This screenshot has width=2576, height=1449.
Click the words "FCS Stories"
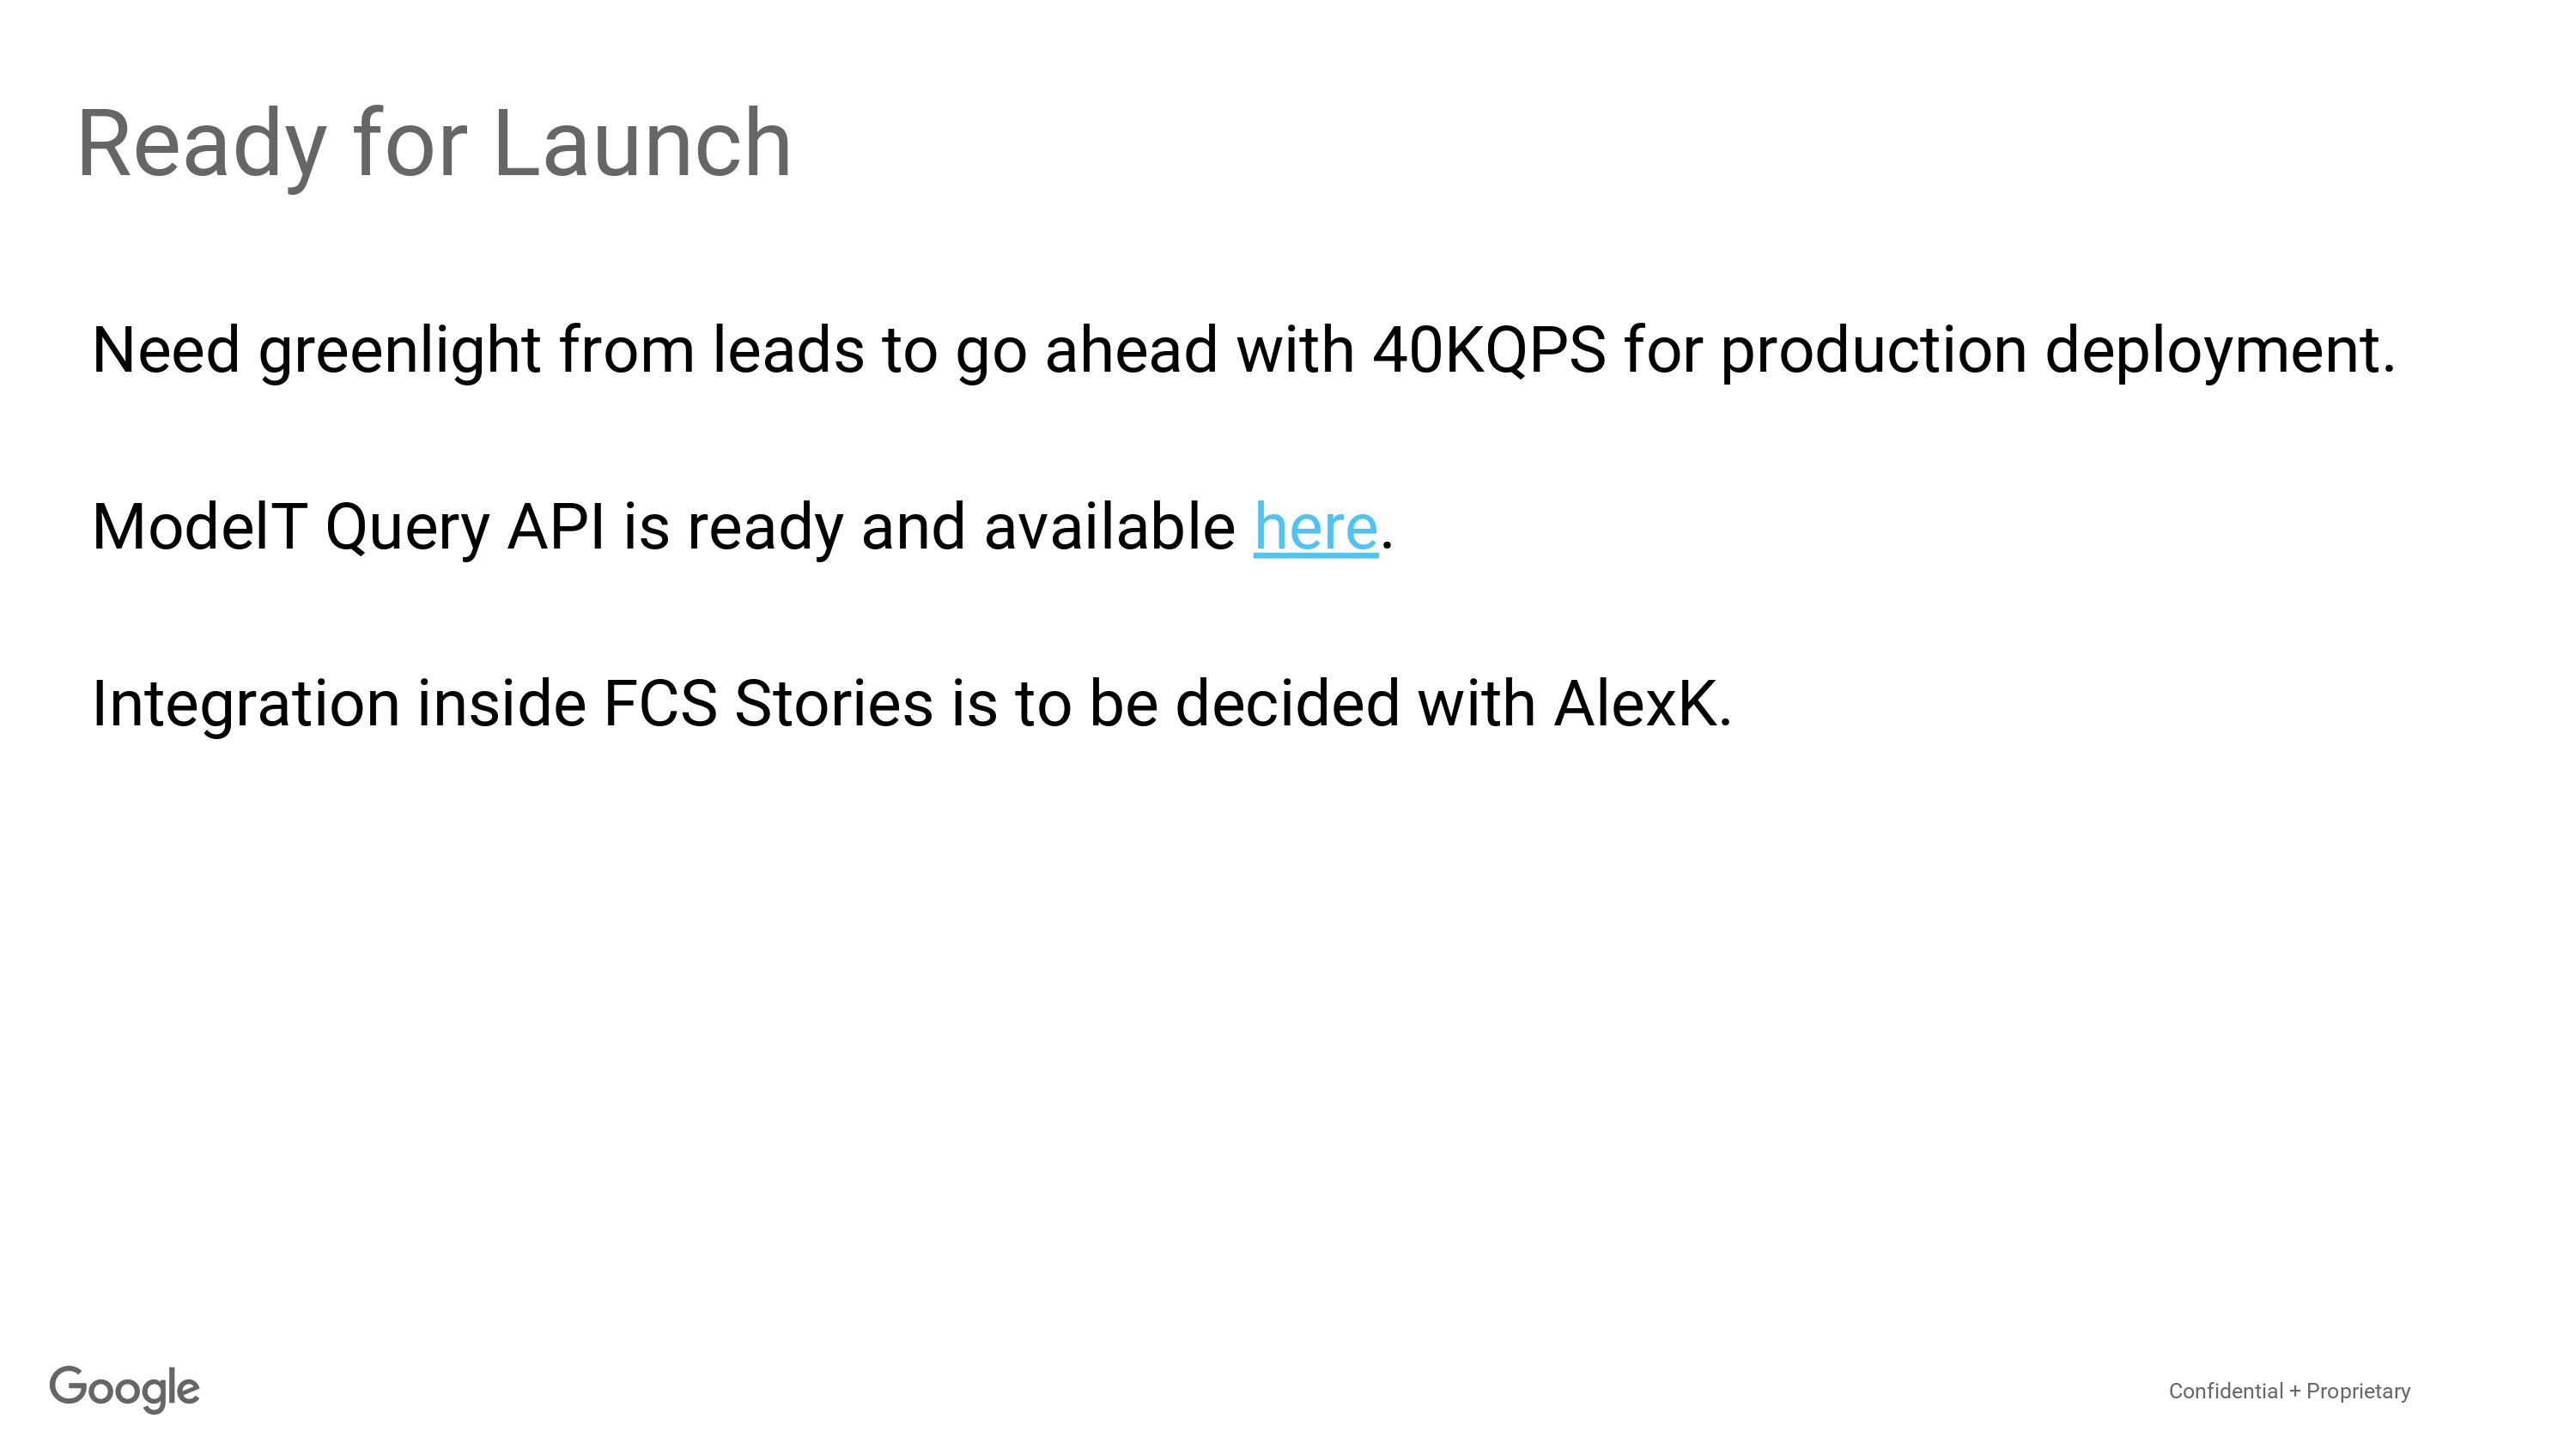(768, 703)
